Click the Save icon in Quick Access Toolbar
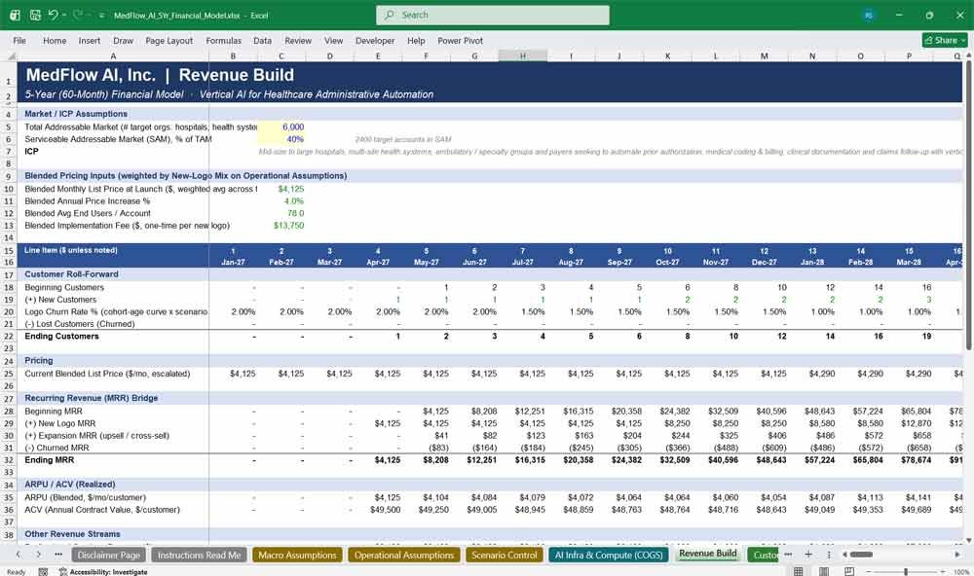 (x=35, y=15)
